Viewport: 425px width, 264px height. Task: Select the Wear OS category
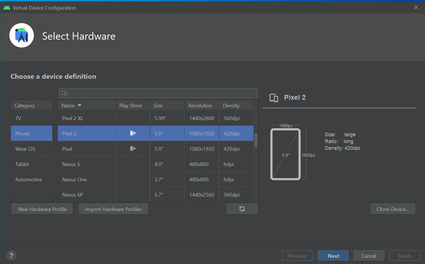[32, 149]
